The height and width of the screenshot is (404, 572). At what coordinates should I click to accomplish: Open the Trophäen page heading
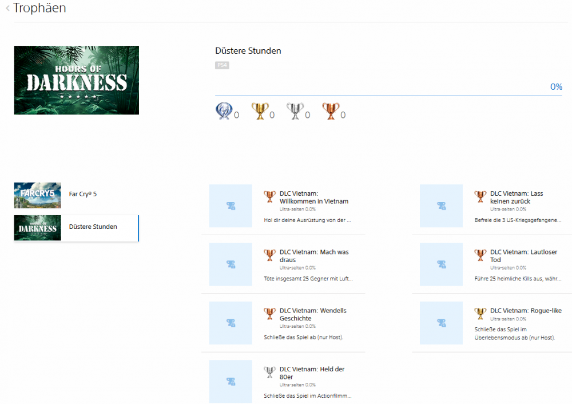(39, 8)
